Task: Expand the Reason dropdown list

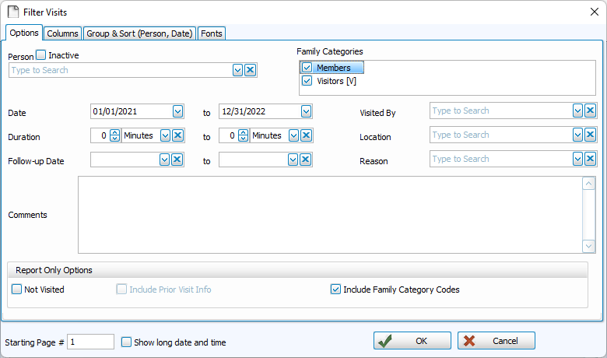Action: [x=577, y=159]
